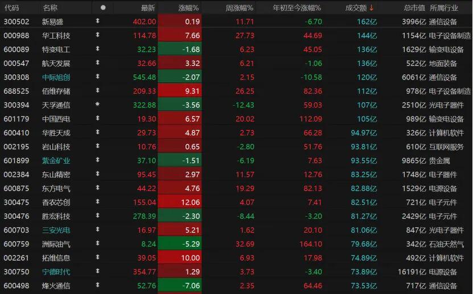Click the 总市值 column header
473x294 pixels.
point(414,8)
